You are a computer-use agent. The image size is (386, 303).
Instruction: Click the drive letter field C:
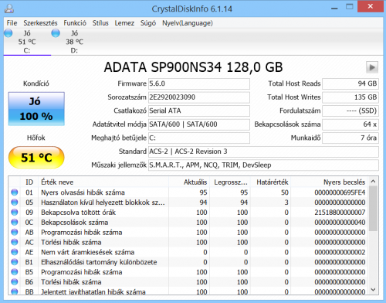tap(199, 138)
